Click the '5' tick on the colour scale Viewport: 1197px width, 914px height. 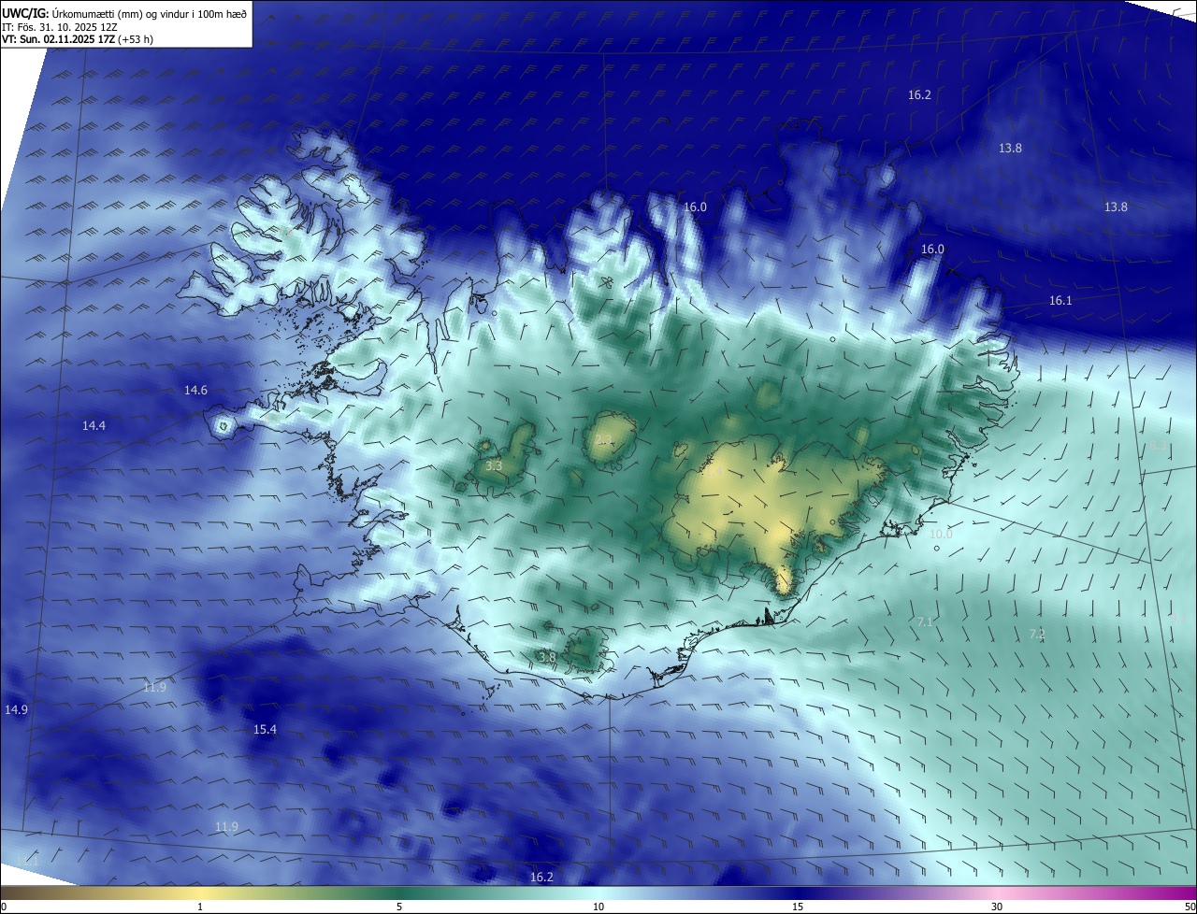(399, 907)
